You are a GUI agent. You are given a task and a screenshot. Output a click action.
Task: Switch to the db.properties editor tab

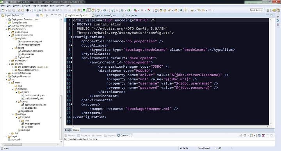click(130, 15)
